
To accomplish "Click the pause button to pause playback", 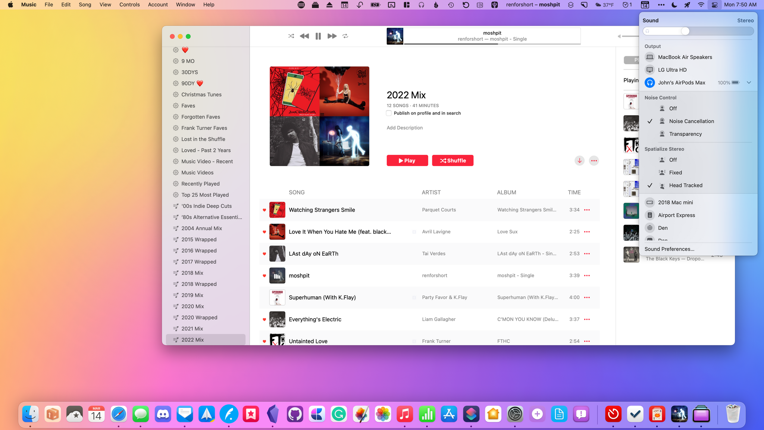I will click(318, 36).
